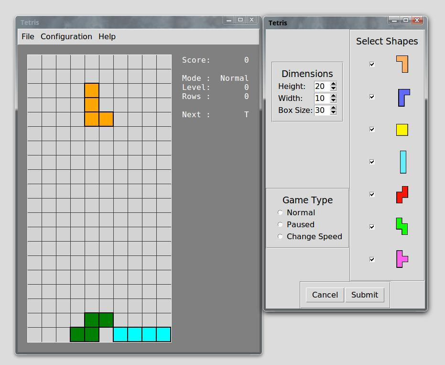Decrease Width with the down arrow
The height and width of the screenshot is (365, 445).
click(x=334, y=100)
